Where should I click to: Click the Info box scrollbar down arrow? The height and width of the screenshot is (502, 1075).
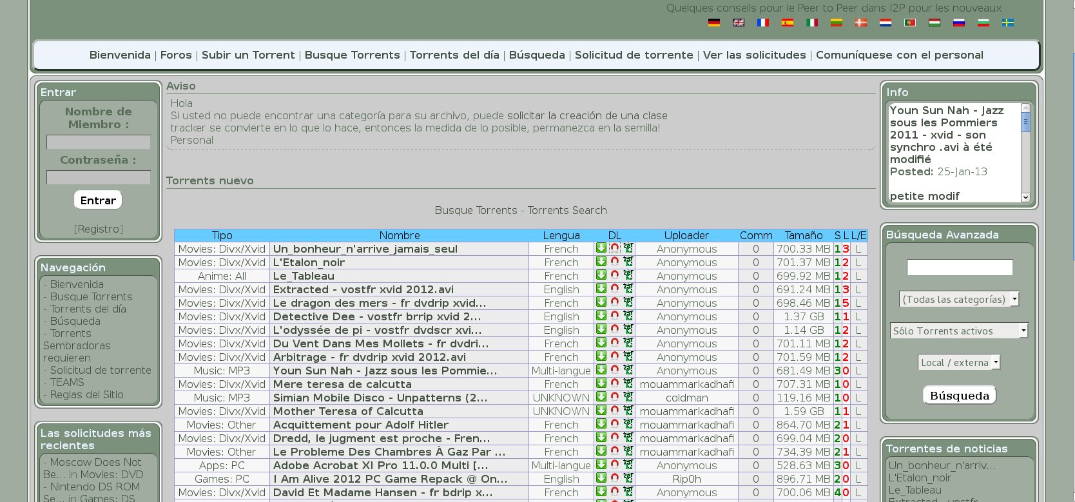point(1025,197)
